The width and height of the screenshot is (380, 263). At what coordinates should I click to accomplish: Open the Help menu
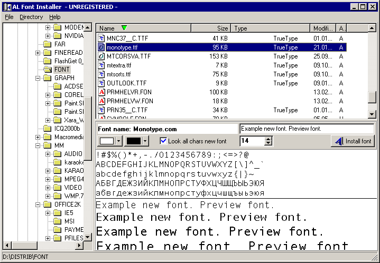[x=55, y=17]
